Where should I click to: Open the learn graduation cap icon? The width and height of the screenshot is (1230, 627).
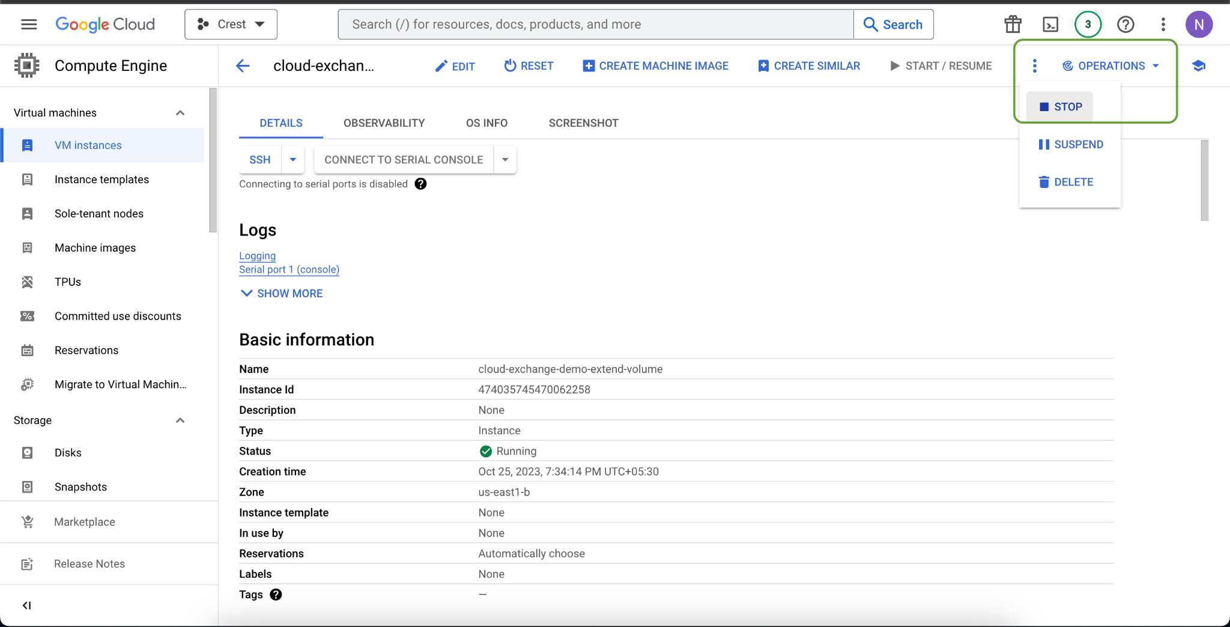click(1199, 66)
